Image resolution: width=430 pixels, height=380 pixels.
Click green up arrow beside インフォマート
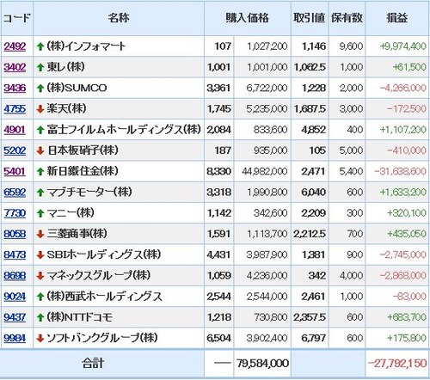(40, 46)
